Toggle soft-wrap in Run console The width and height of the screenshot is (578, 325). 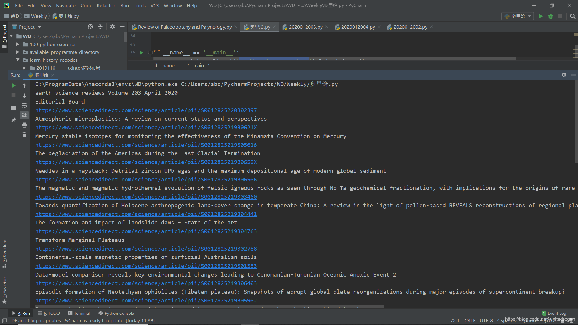(24, 106)
